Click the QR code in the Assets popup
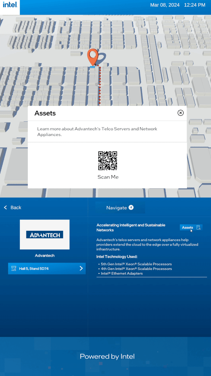This screenshot has height=376, width=211. (x=108, y=161)
